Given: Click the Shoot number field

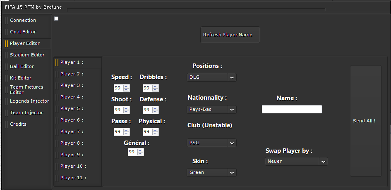Looking at the screenshot, I should [119, 110].
